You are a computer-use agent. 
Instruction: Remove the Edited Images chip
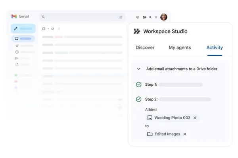click(185, 134)
